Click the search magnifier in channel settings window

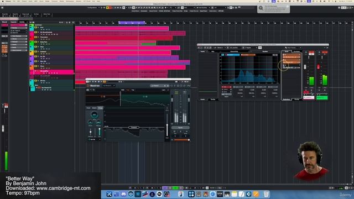286,48
